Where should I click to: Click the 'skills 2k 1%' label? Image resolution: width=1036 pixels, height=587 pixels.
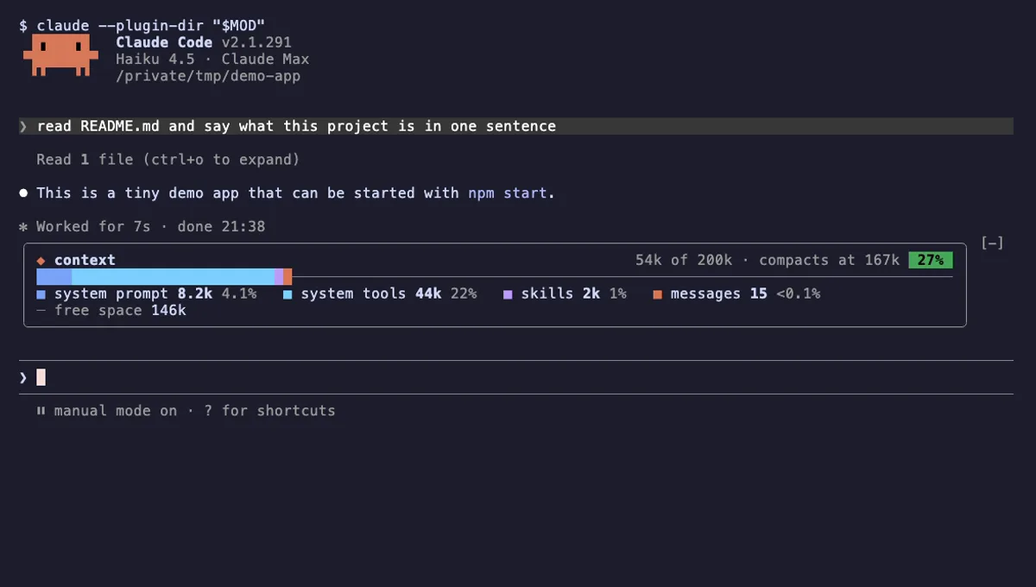tap(573, 294)
